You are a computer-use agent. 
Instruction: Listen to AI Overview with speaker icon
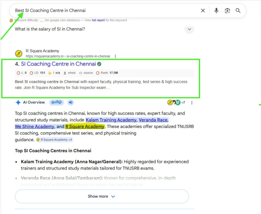pyautogui.click(x=71, y=102)
